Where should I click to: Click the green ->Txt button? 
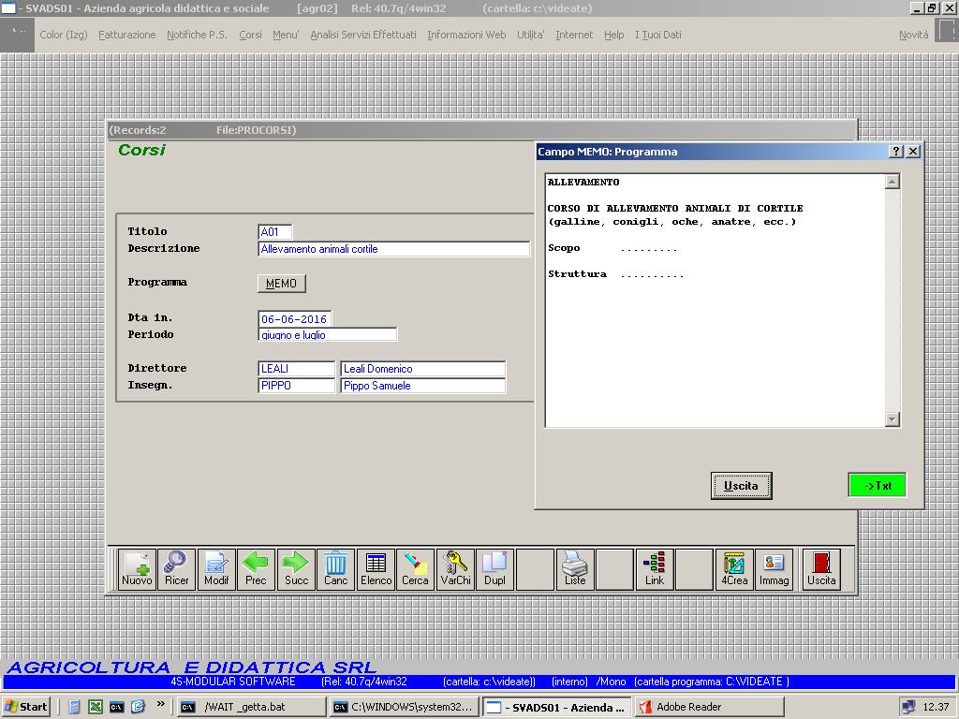(877, 486)
